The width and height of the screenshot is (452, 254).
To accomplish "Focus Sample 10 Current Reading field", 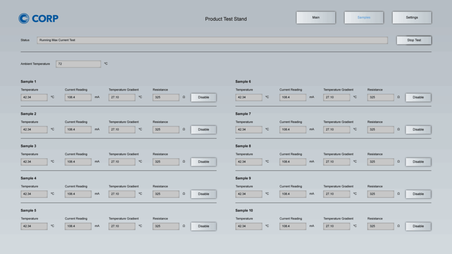I will tap(293, 226).
